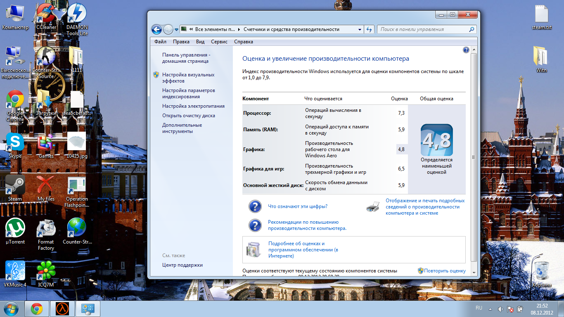Open Дополнительные инструменты link
The width and height of the screenshot is (564, 317).
click(182, 128)
